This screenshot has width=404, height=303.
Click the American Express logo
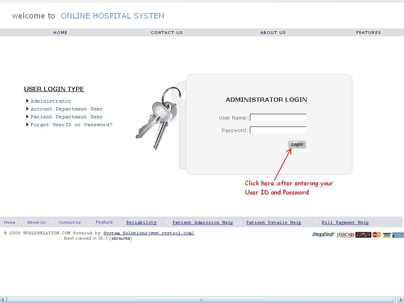point(398,235)
